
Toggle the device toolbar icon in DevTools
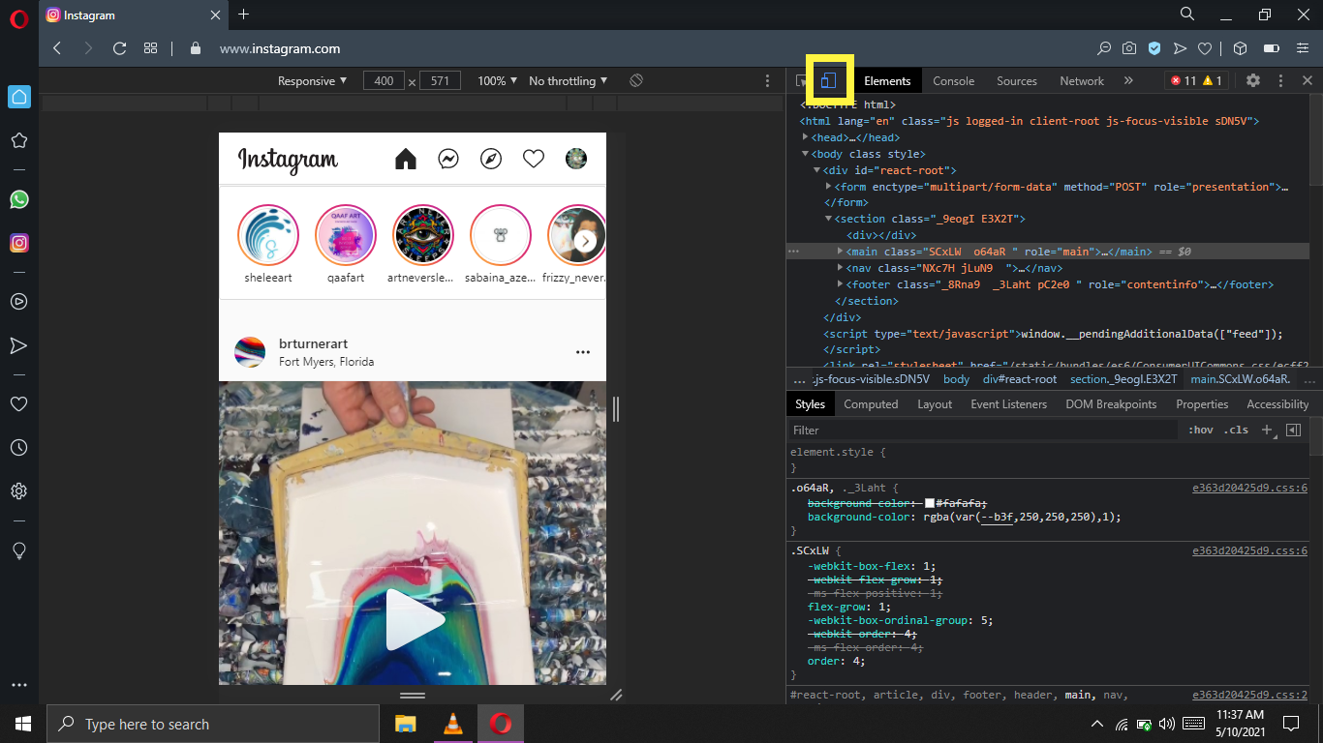[x=828, y=80]
